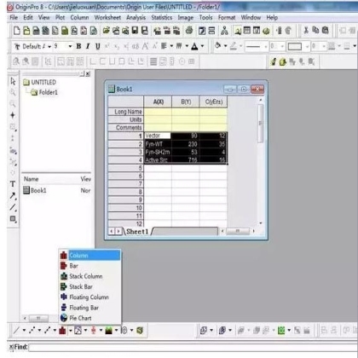Screen dimensions: 358x358
Task: Click the font color A icon
Action: (x=194, y=46)
